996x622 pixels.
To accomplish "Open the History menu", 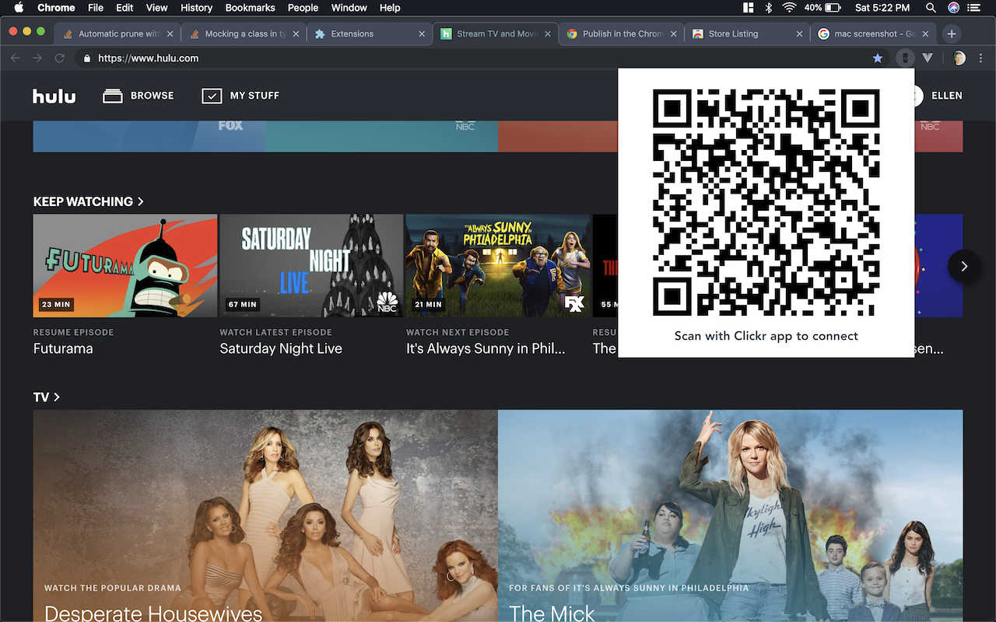I will (196, 8).
